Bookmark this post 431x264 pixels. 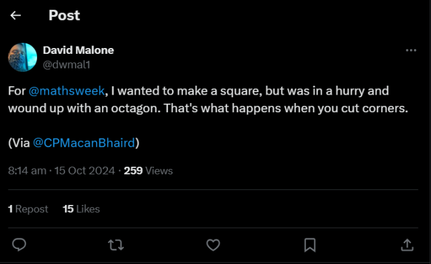pyautogui.click(x=310, y=244)
